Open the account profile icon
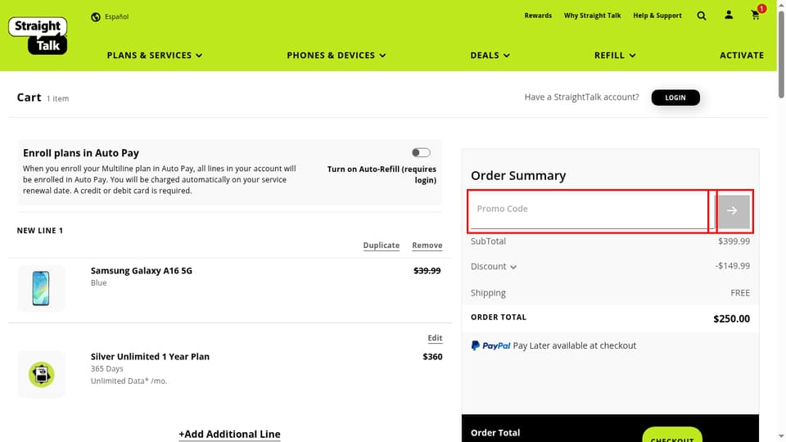The image size is (786, 442). [x=729, y=15]
